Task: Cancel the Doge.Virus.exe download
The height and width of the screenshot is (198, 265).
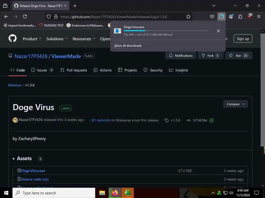Action: (x=218, y=31)
